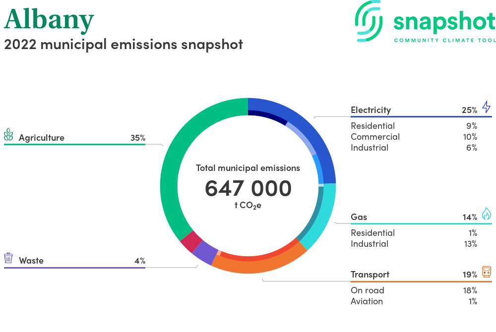This screenshot has height=332, width=496.
Task: Click the Gas flame icon
Action: 487,214
